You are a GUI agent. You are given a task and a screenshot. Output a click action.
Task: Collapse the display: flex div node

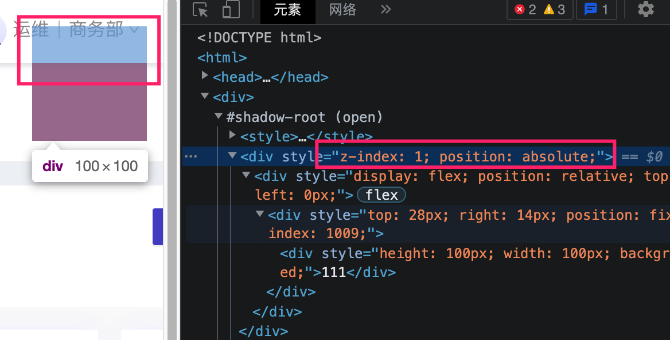246,175
